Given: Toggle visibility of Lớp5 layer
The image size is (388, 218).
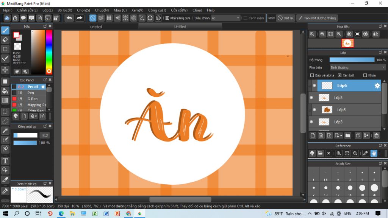Looking at the screenshot, I should pos(314,110).
